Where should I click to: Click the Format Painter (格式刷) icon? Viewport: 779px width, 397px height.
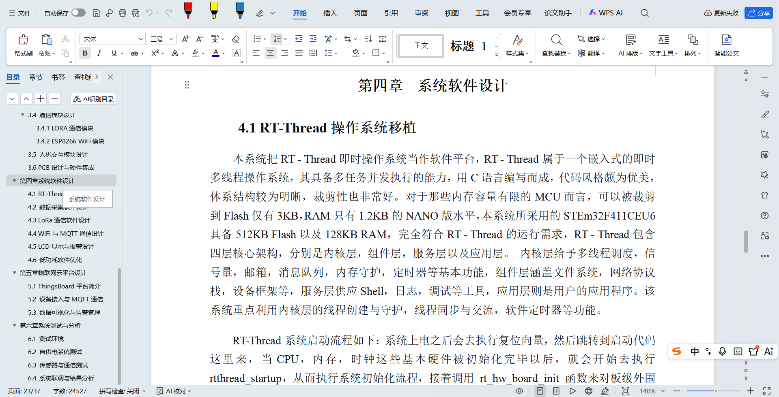[24, 40]
